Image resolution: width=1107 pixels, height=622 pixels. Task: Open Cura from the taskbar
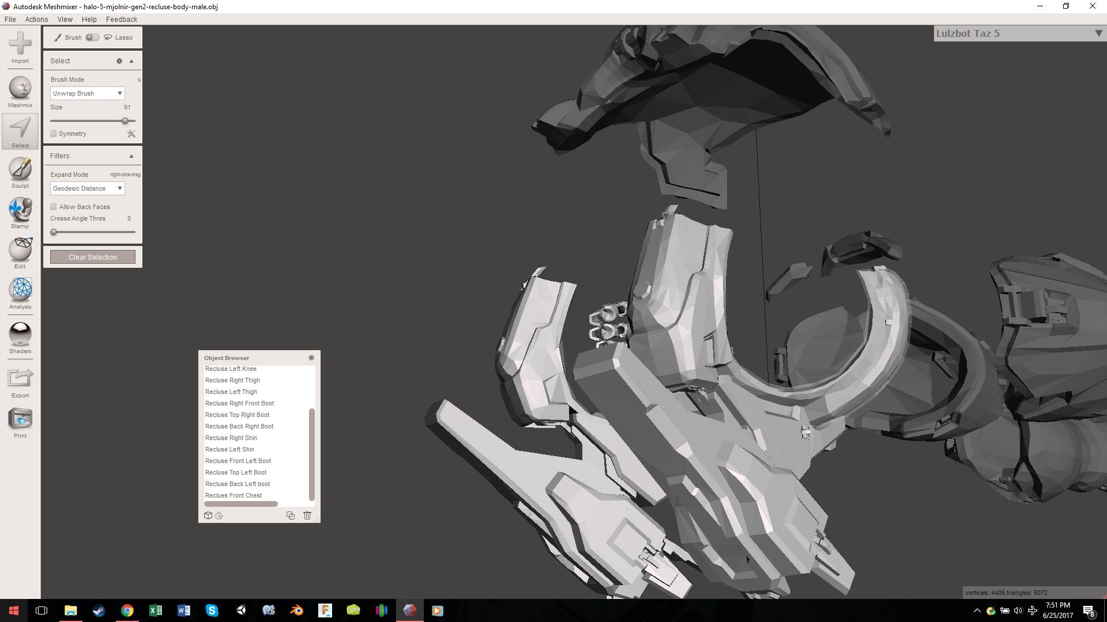[x=353, y=610]
